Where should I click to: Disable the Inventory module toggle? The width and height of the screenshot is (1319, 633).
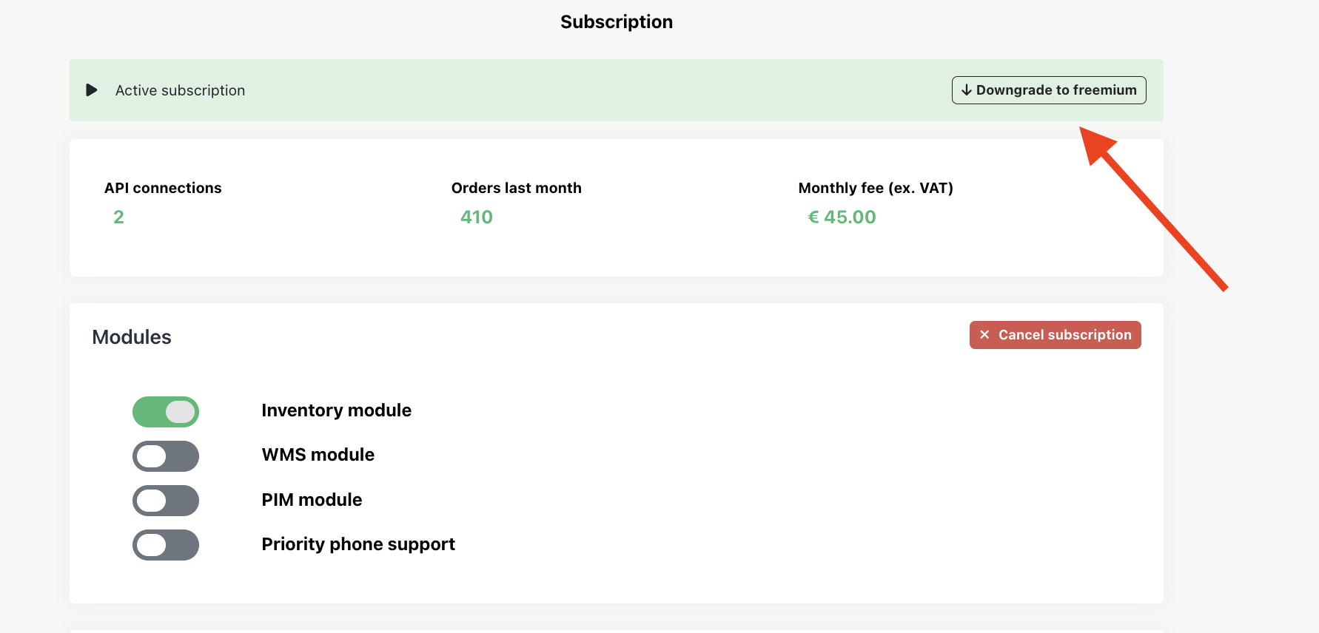click(x=166, y=412)
